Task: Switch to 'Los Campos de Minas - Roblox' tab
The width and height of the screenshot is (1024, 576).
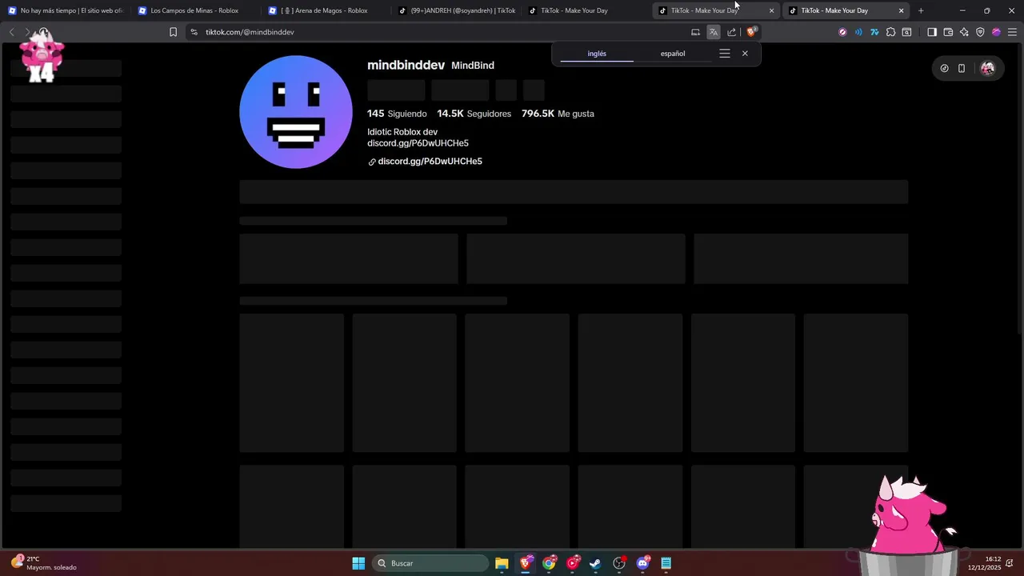Action: pos(196,10)
